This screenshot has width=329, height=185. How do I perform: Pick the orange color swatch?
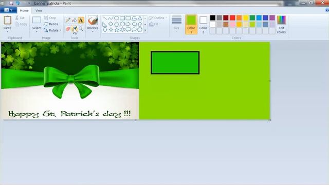click(x=239, y=18)
